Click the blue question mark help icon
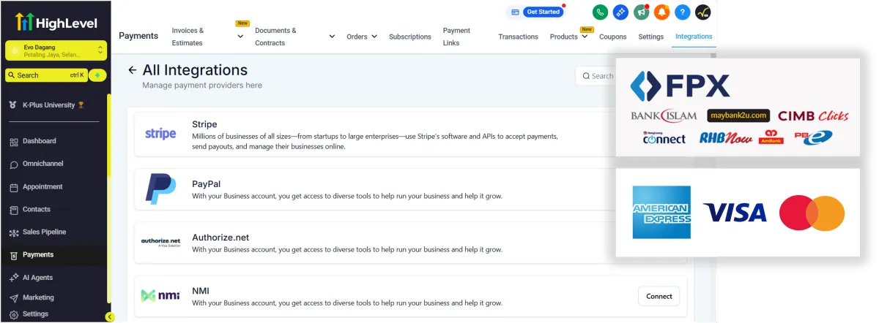Screen dimensions: 879x323 (x=682, y=12)
